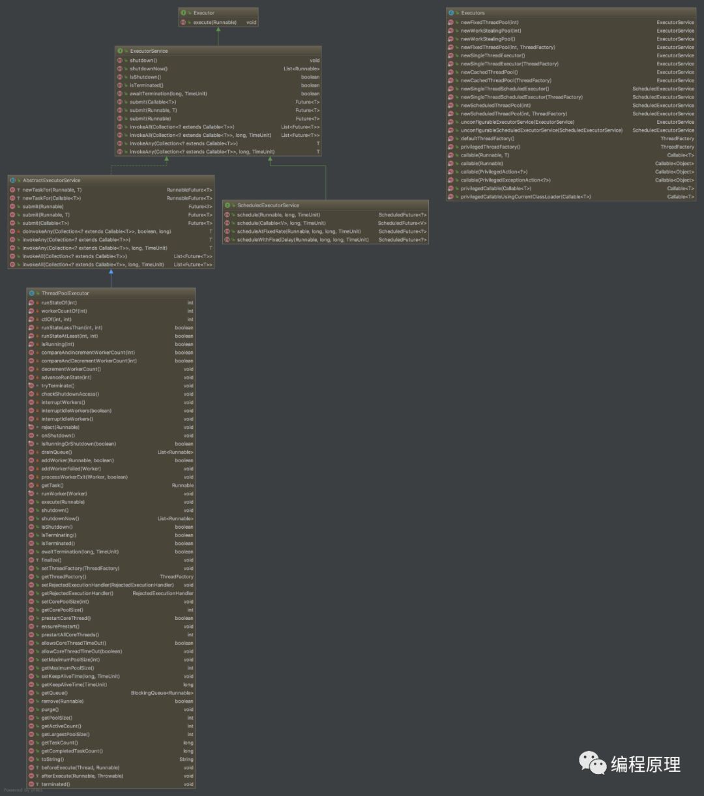Click interruptIdleWorkers(boolean) row

pyautogui.click(x=111, y=411)
